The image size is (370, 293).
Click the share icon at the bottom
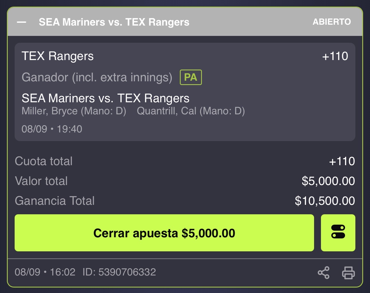pos(324,273)
